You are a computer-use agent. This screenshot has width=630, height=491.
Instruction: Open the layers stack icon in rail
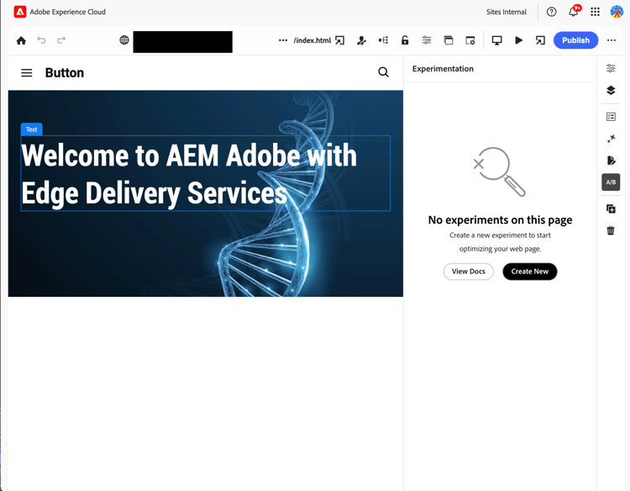tap(611, 91)
